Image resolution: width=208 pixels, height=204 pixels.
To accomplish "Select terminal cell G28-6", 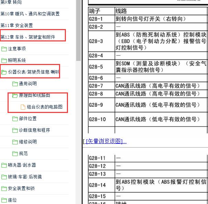I will [102, 78].
